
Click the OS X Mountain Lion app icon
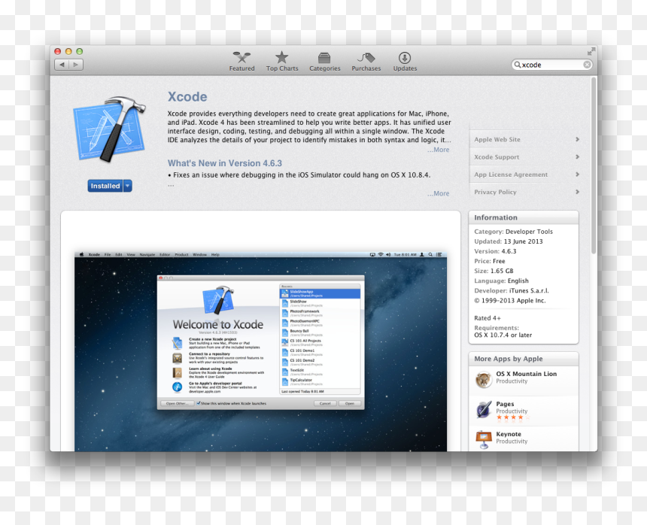pyautogui.click(x=483, y=379)
